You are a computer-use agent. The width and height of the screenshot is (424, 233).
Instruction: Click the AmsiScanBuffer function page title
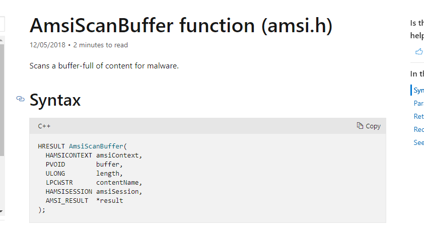[181, 26]
